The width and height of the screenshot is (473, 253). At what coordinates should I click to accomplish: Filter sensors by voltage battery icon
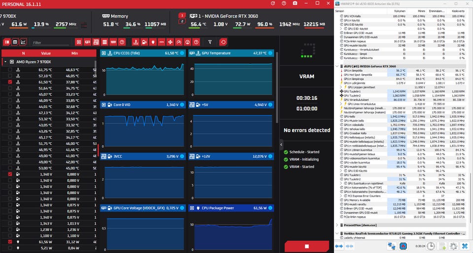[144, 42]
